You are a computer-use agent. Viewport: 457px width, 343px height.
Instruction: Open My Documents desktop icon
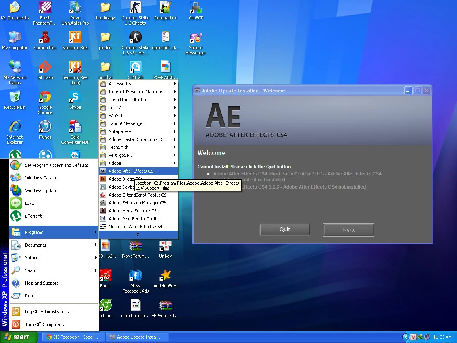tap(15, 11)
